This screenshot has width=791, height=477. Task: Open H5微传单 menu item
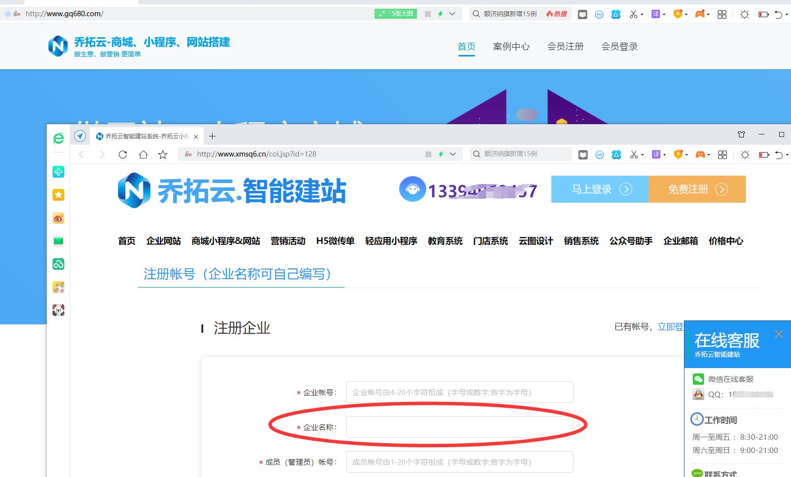click(x=335, y=241)
